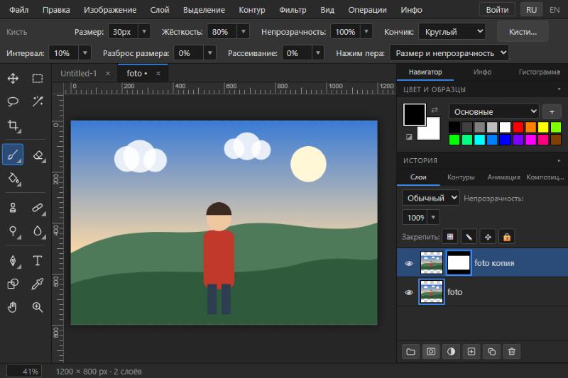This screenshot has height=378, width=568.
Task: Toggle lock transparent pixels
Action: click(x=450, y=237)
